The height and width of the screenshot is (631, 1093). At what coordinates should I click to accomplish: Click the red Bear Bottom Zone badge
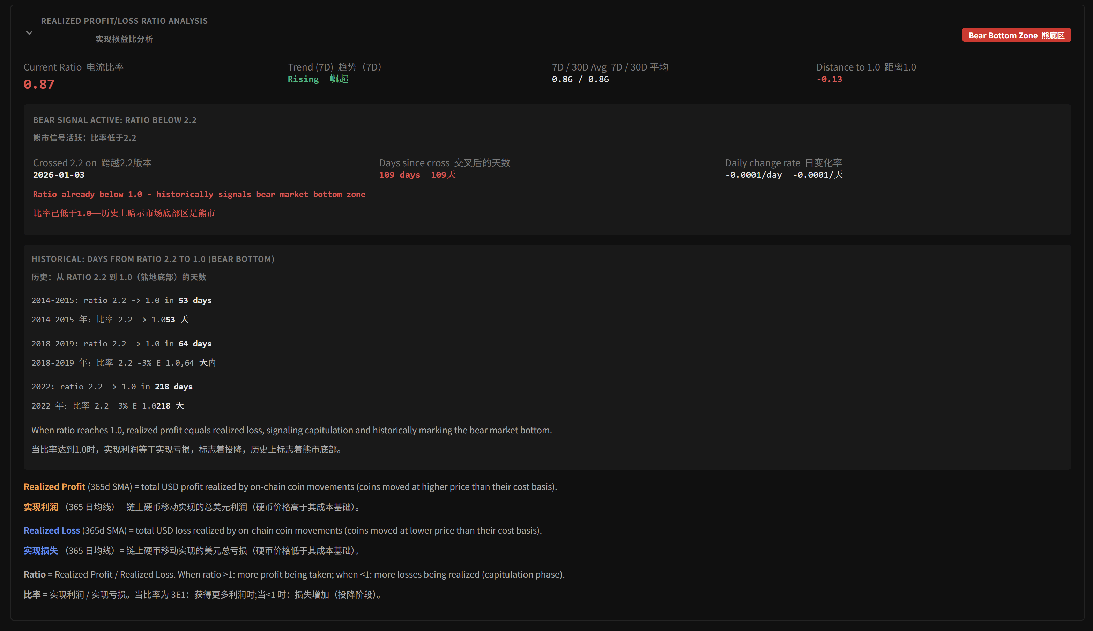coord(1016,35)
